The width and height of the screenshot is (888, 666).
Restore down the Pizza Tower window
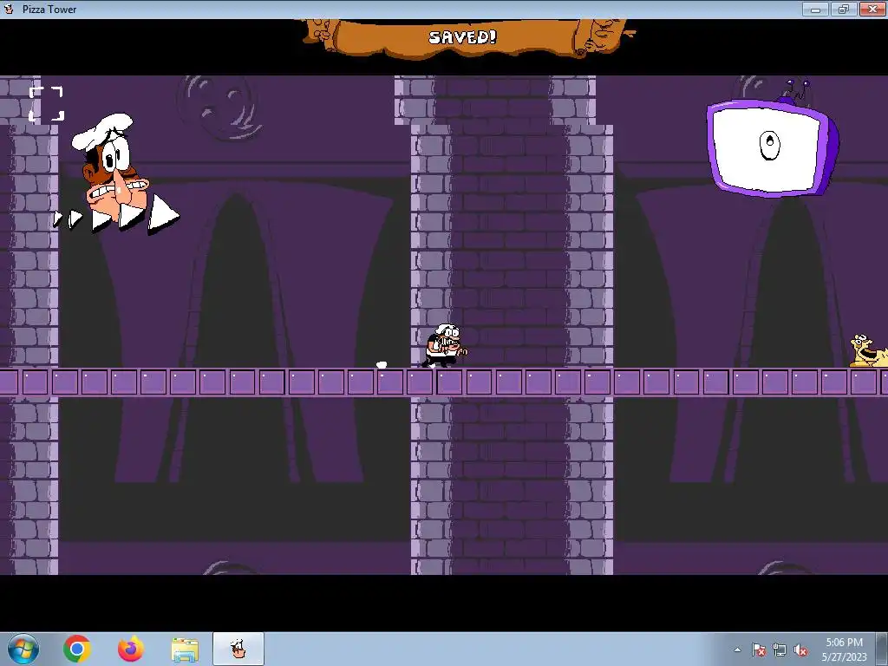tap(844, 9)
